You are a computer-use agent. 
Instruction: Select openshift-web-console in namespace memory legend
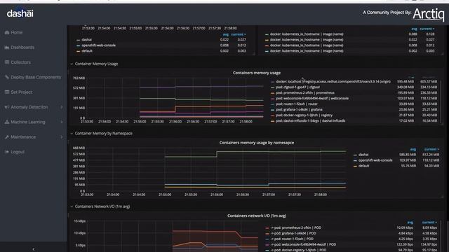pyautogui.click(x=375, y=160)
